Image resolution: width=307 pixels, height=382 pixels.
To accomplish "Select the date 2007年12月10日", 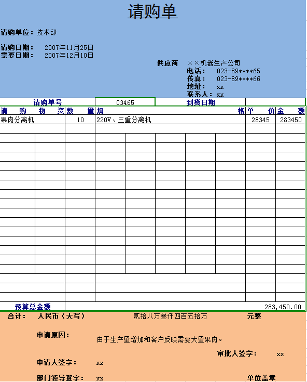I will pyautogui.click(x=69, y=55).
